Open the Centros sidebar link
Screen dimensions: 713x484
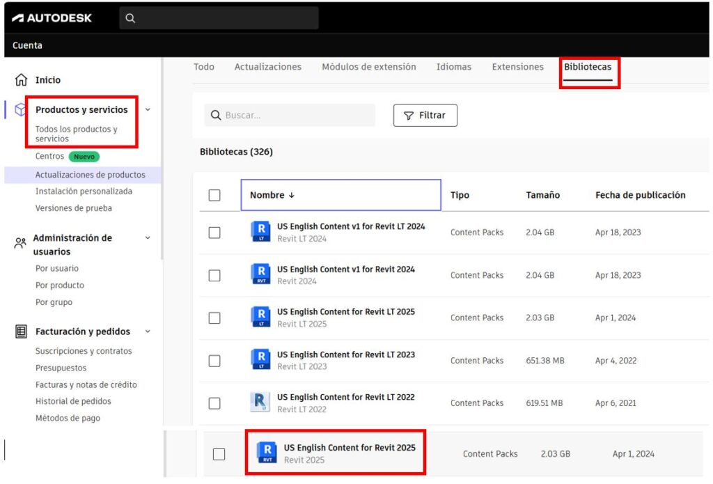coord(49,156)
